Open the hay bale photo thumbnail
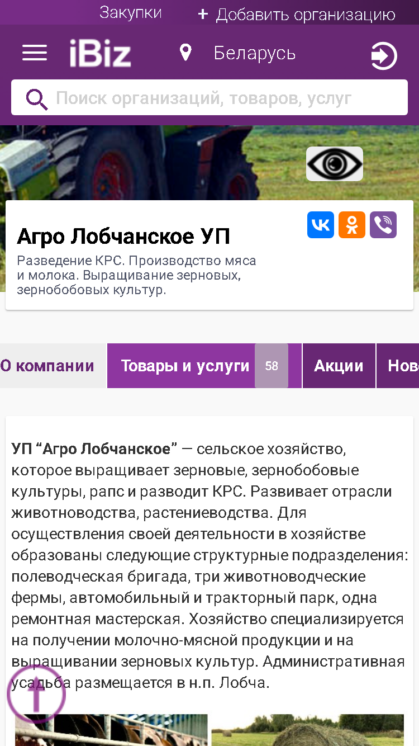The width and height of the screenshot is (419, 746). (308, 730)
